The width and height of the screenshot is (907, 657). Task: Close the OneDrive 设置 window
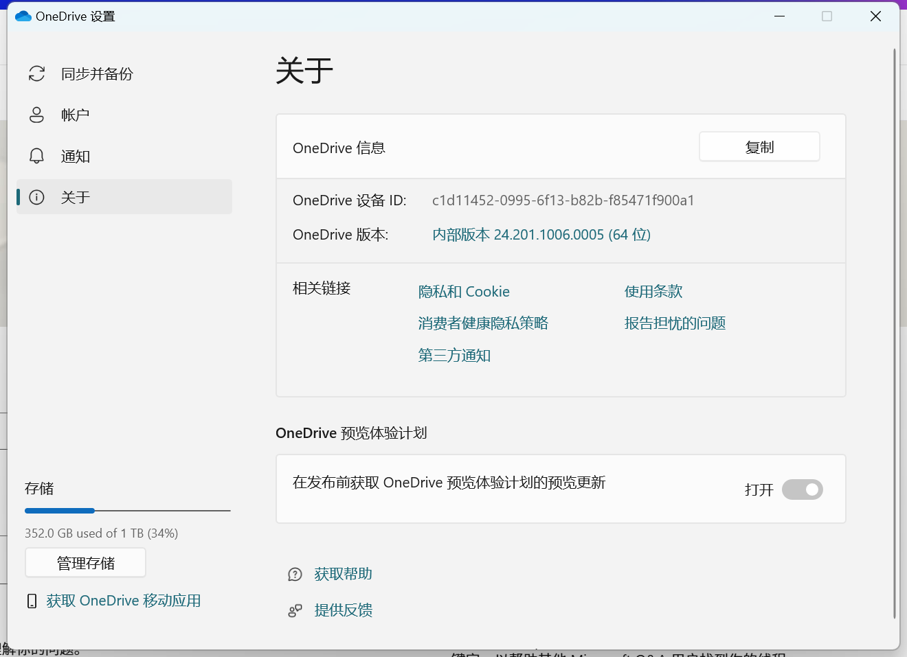point(875,16)
